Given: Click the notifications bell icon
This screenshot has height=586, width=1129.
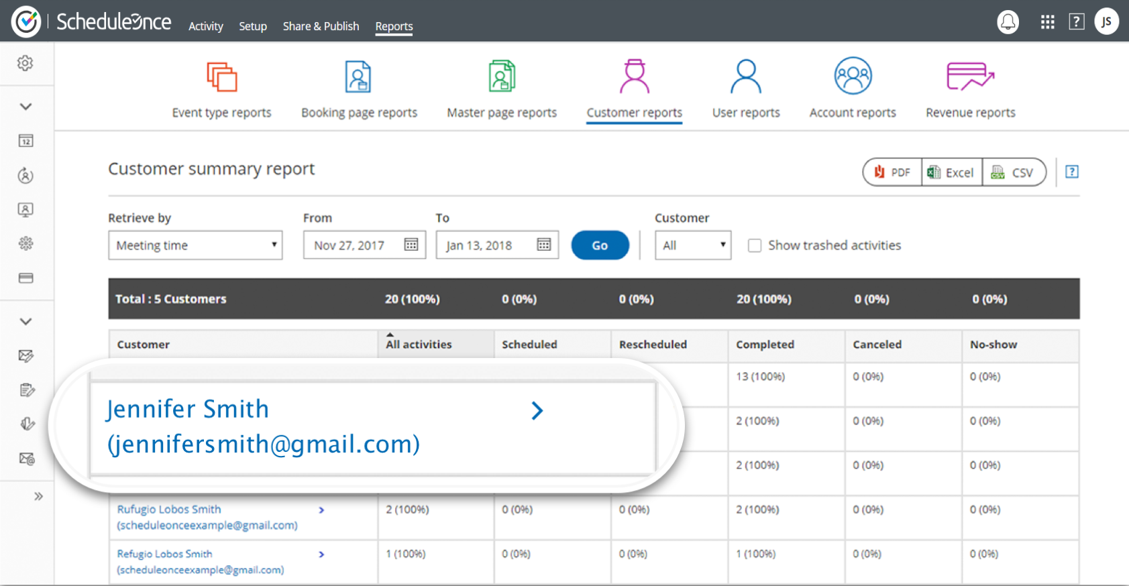Looking at the screenshot, I should 1008,22.
